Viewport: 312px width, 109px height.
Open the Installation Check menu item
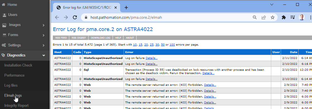(18, 65)
